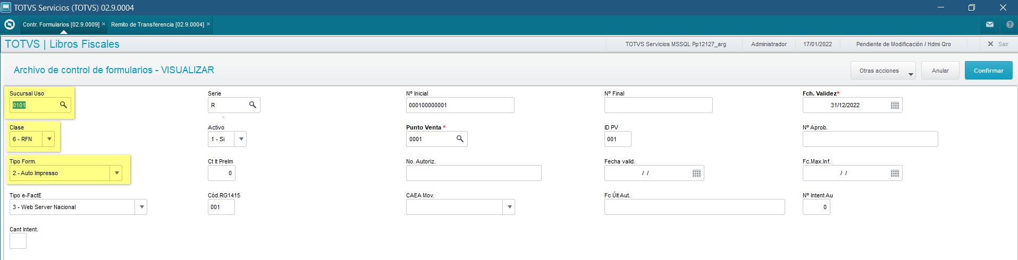The image size is (1018, 260).
Task: Click the Nº Aprob. input field
Action: click(x=870, y=139)
